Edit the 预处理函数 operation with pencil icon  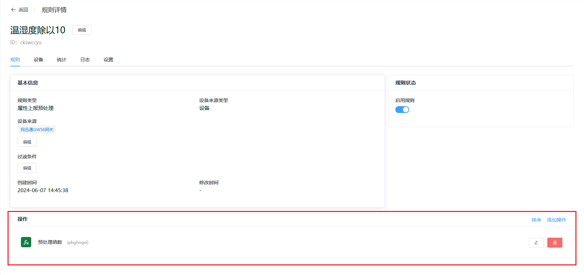(x=536, y=242)
